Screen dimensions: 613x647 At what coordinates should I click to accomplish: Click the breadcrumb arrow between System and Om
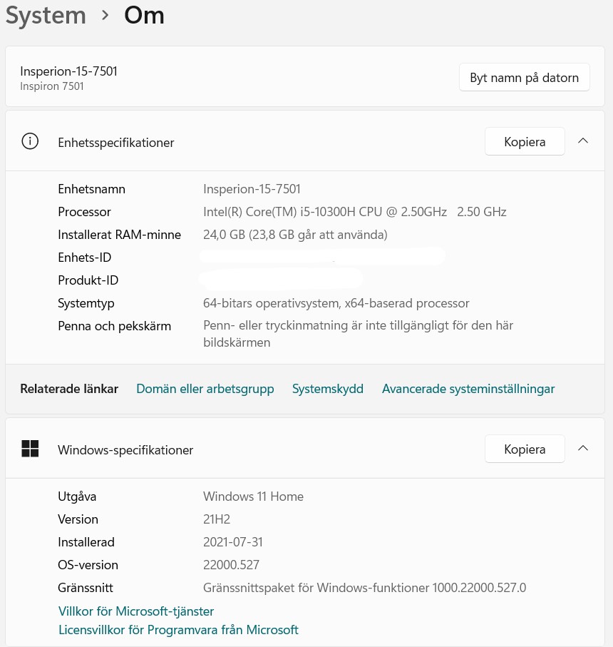(x=105, y=16)
